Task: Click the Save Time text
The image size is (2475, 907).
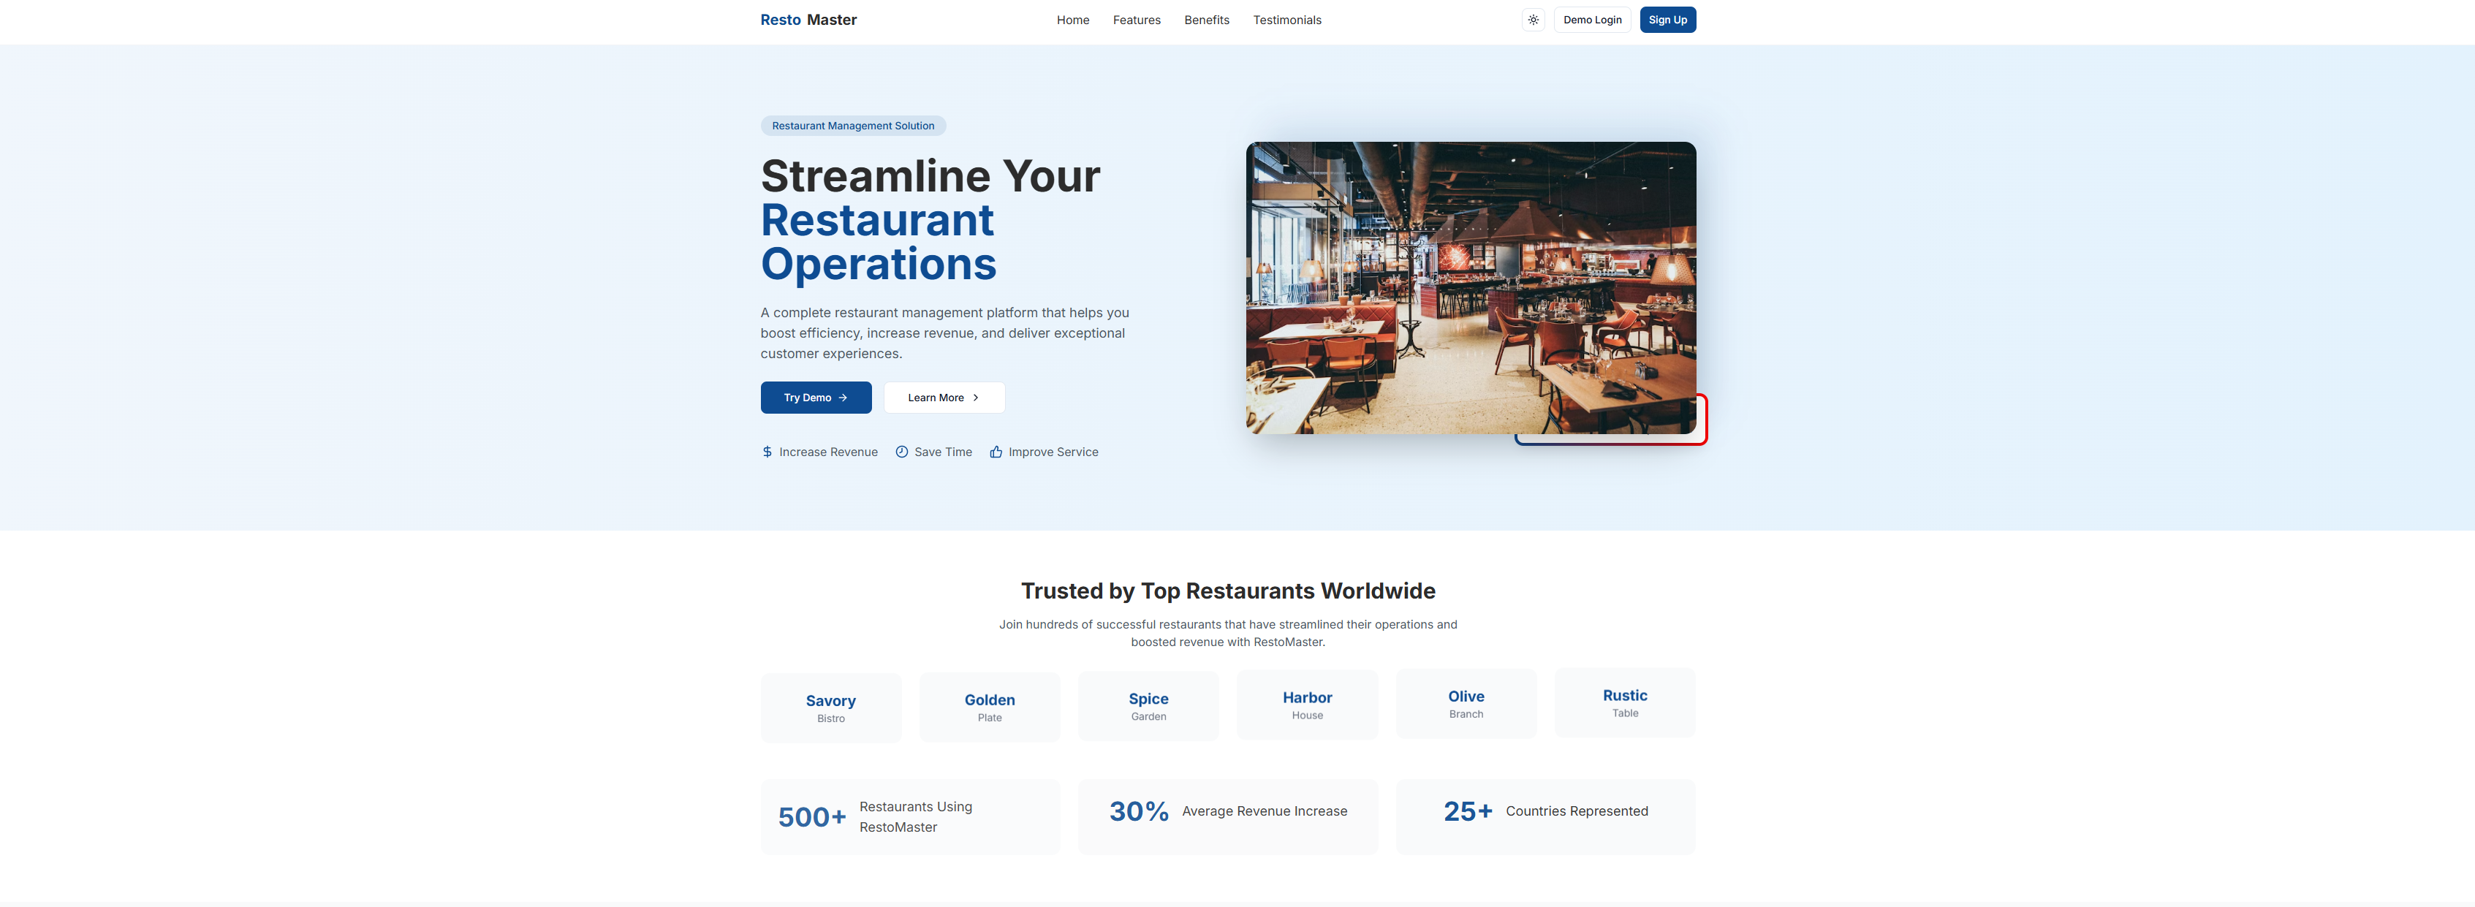Action: pos(942,452)
